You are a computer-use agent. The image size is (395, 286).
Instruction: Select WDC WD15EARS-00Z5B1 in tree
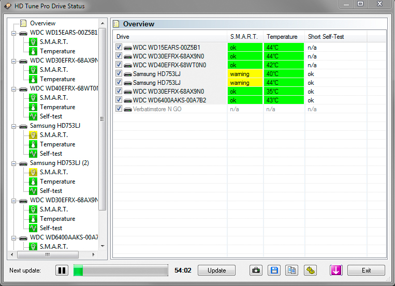pos(64,33)
